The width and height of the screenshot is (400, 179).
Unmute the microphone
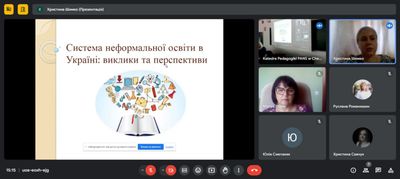(151, 170)
